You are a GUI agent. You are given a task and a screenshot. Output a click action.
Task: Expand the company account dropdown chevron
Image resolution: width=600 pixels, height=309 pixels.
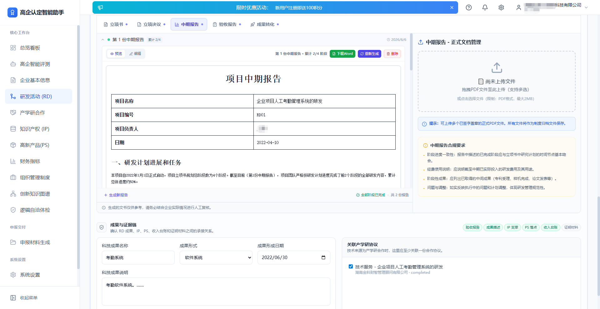(586, 7)
